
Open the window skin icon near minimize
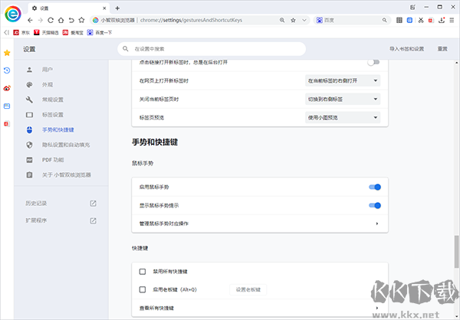coord(412,8)
